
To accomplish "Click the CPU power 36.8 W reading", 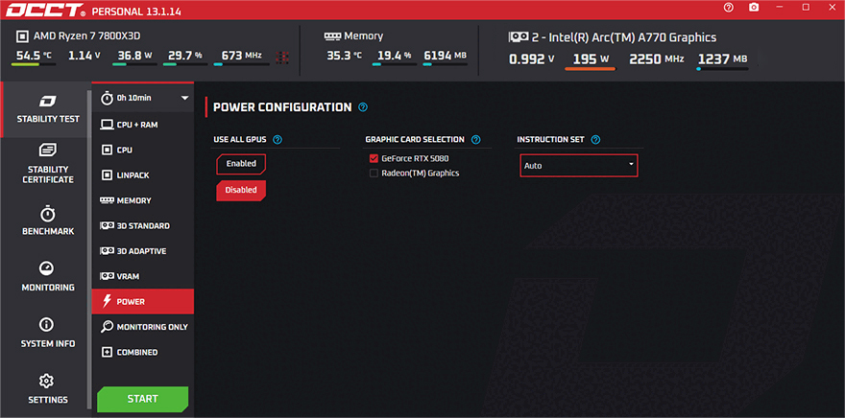I will (135, 56).
